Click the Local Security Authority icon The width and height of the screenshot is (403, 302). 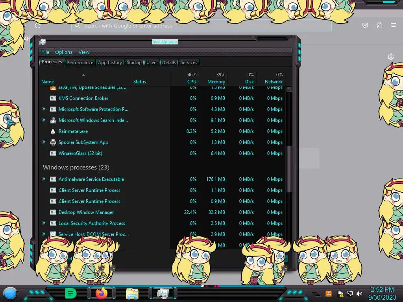tap(53, 223)
